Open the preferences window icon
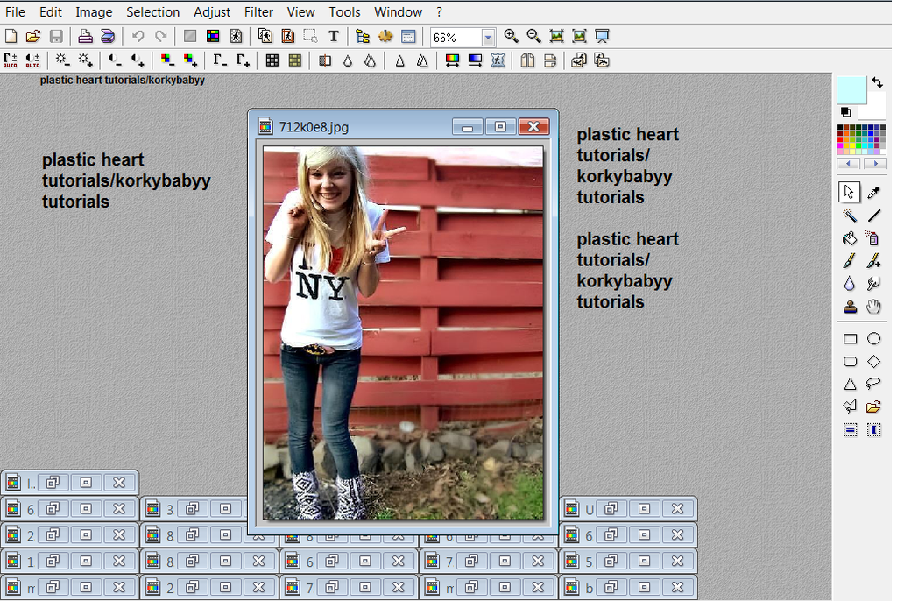 tap(408, 36)
